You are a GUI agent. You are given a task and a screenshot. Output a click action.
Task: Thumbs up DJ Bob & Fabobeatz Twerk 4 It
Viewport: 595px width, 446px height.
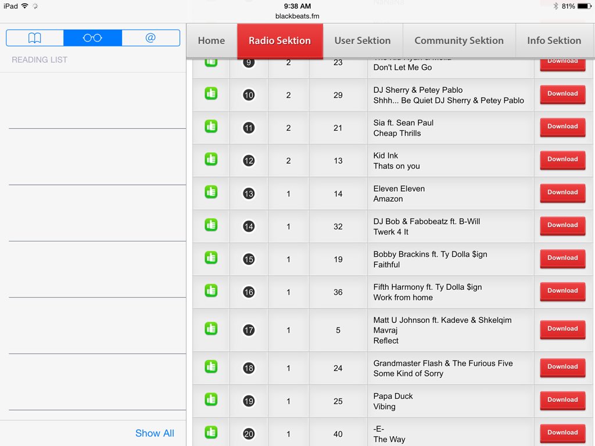pyautogui.click(x=211, y=225)
